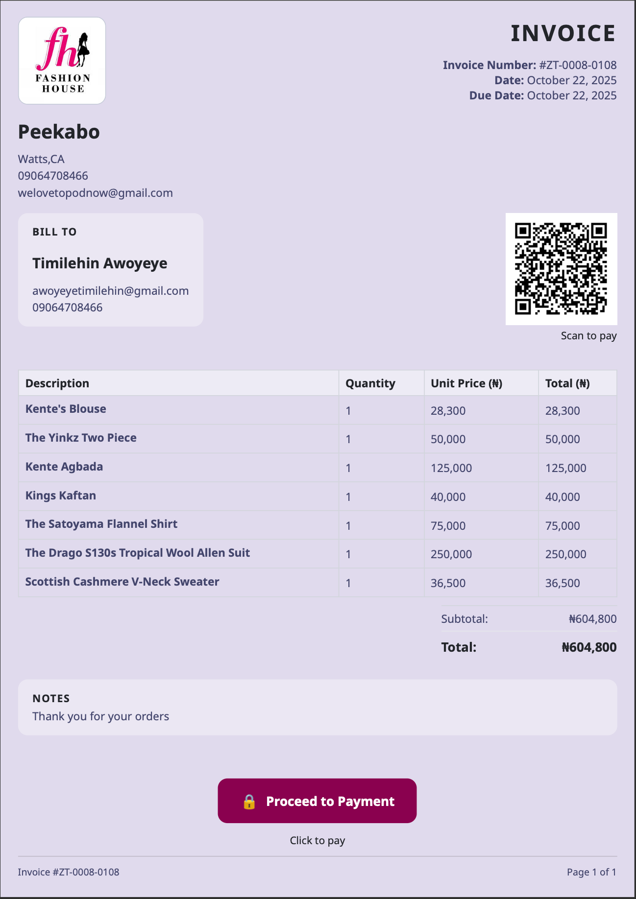Open The Satoyama Flannel Shirt item
Image resolution: width=636 pixels, height=899 pixels.
[x=101, y=524]
